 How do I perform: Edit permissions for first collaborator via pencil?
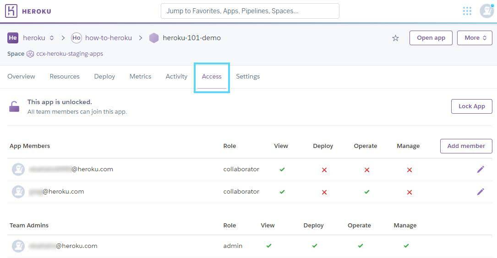pyautogui.click(x=481, y=169)
